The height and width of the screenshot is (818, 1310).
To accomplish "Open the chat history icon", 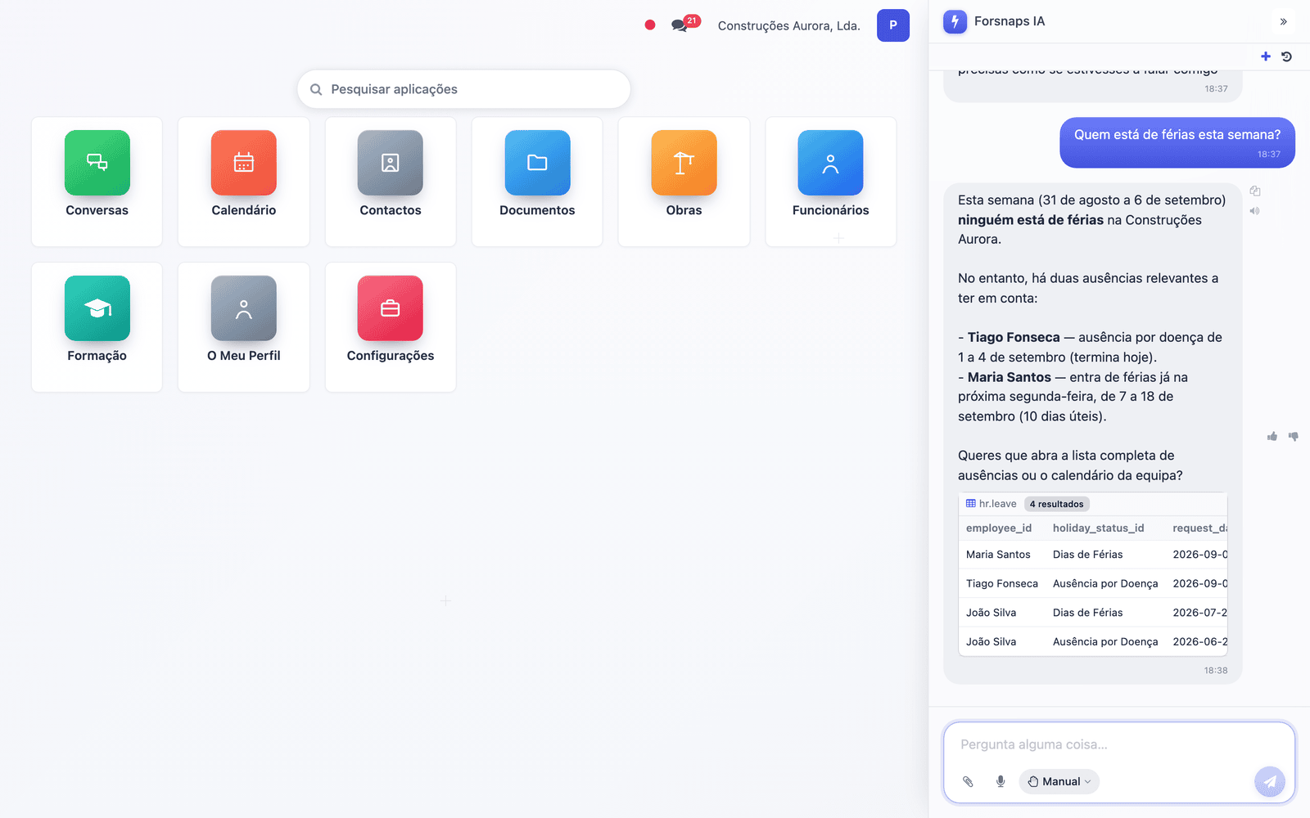I will [x=1287, y=56].
